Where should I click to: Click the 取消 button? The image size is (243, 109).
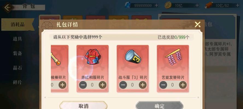click(83, 106)
